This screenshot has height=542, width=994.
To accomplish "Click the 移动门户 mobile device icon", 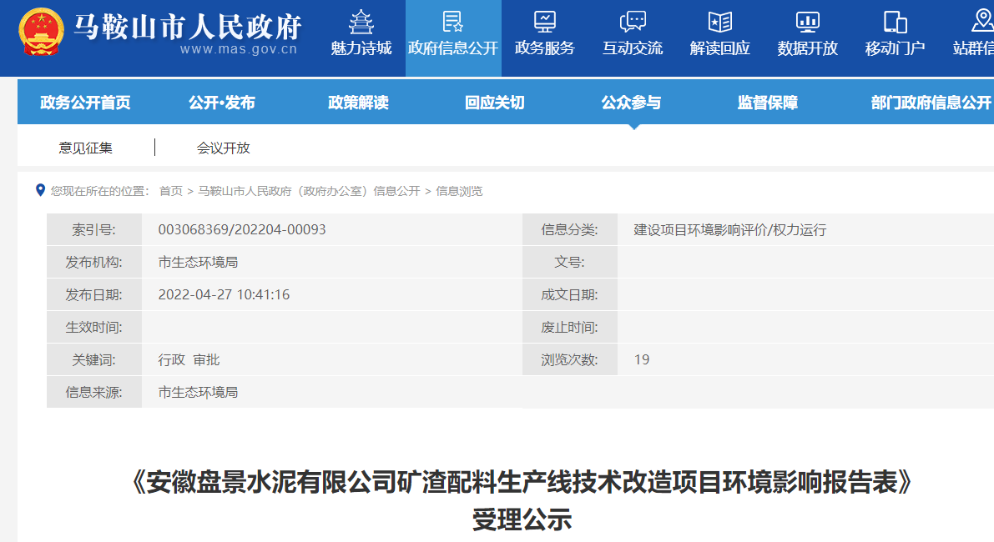I will click(x=895, y=22).
